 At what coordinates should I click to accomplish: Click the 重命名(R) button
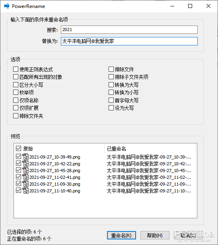pos(121,235)
